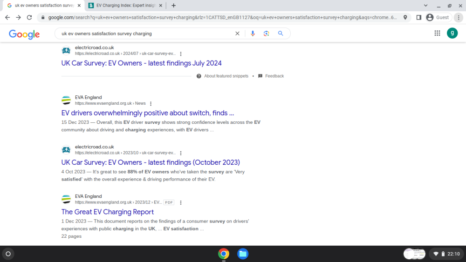The image size is (466, 262).
Task: Click the Chrome icon in shelf
Action: (x=224, y=254)
